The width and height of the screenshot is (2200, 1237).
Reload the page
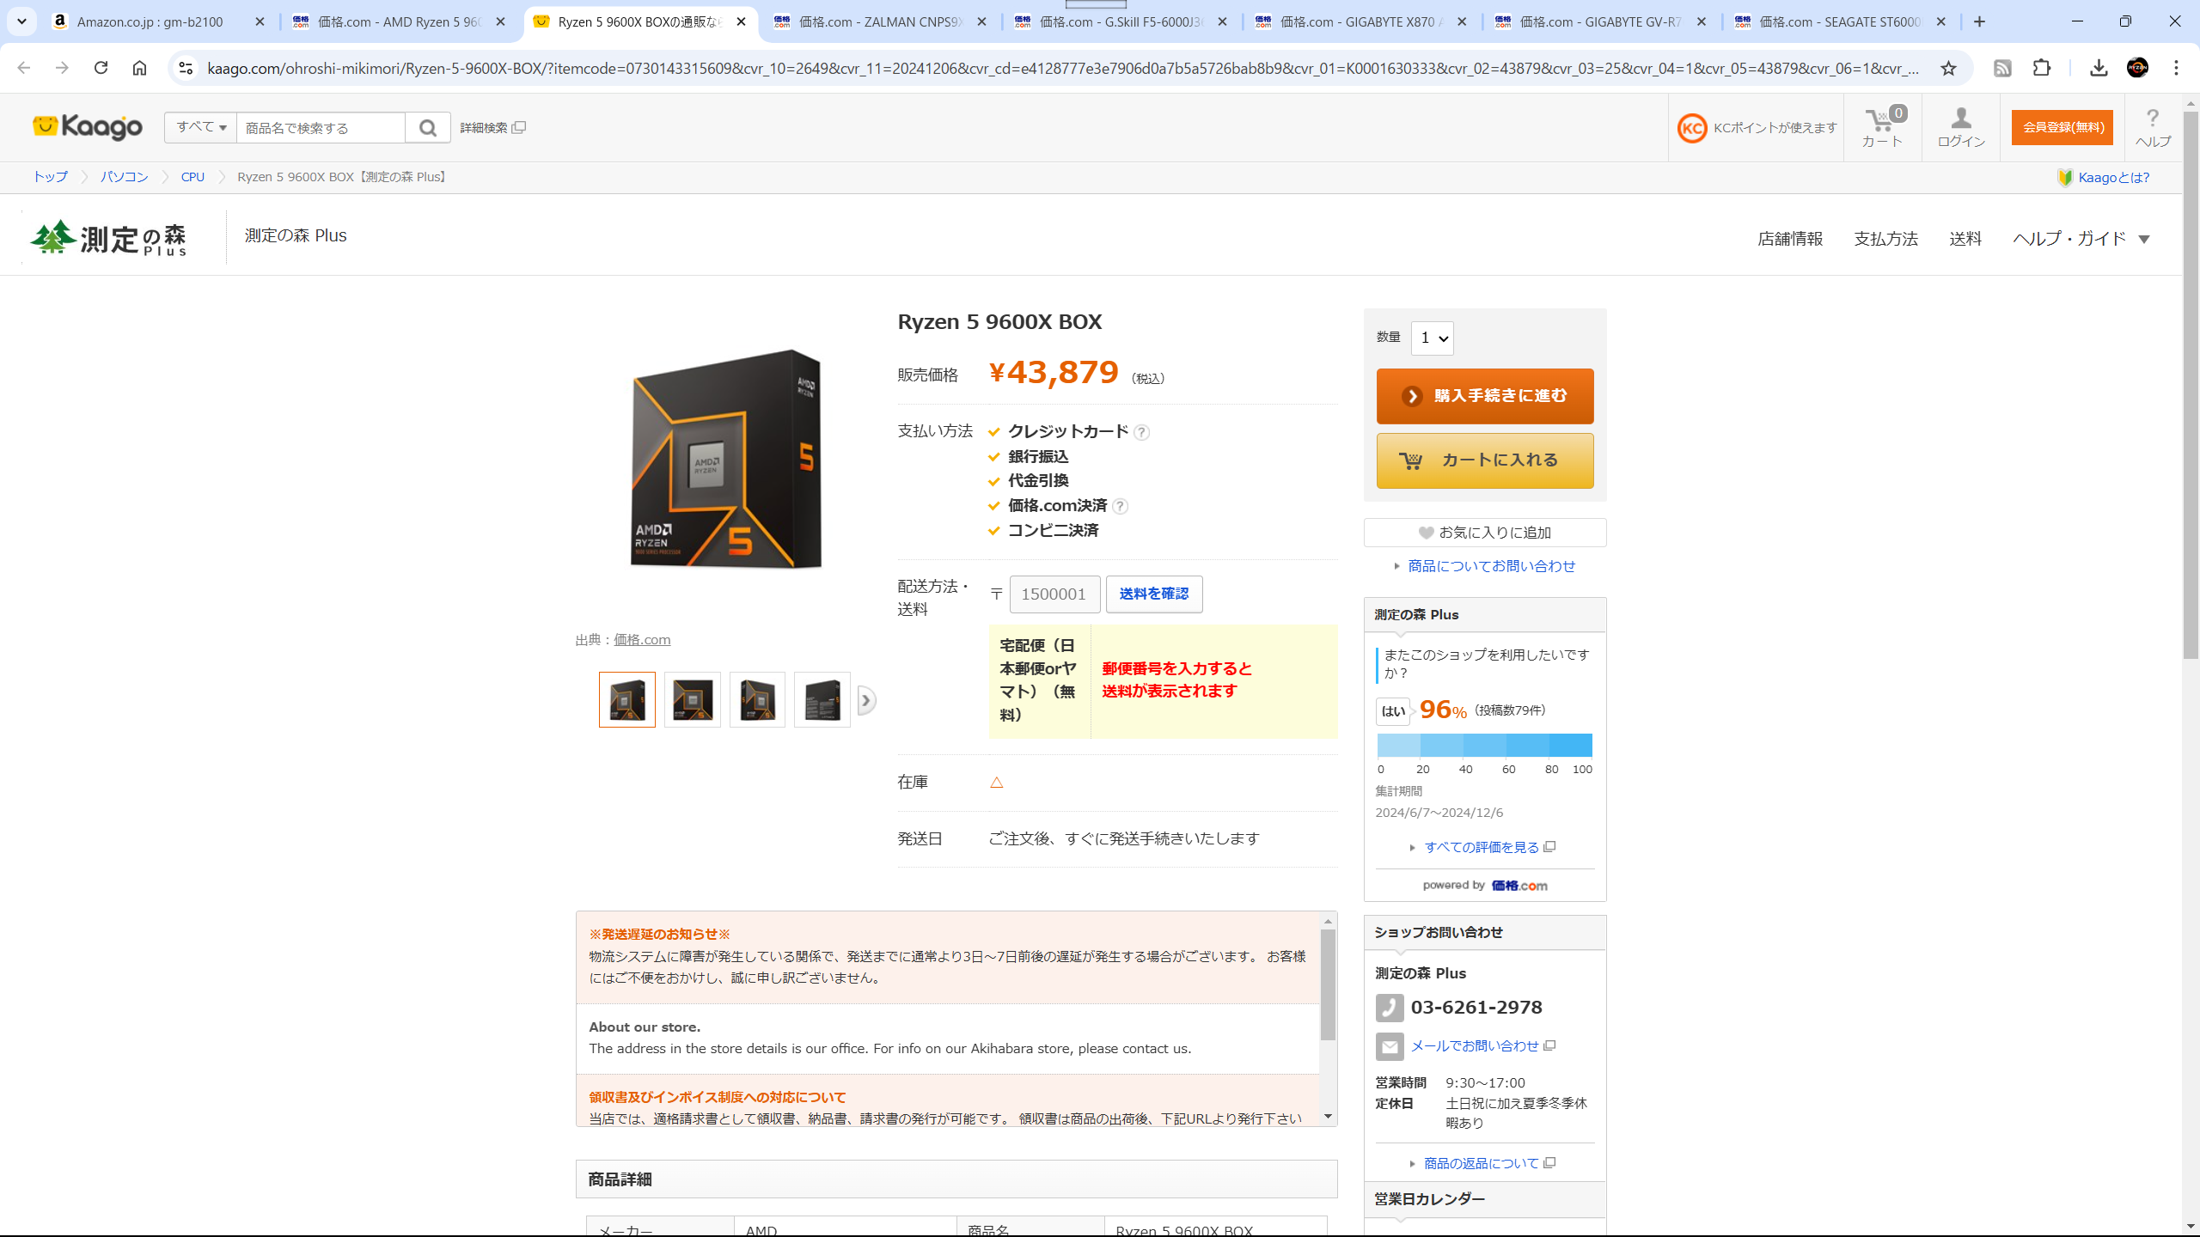101,68
